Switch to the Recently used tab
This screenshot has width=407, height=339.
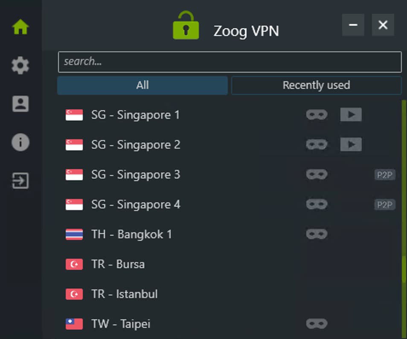click(316, 85)
